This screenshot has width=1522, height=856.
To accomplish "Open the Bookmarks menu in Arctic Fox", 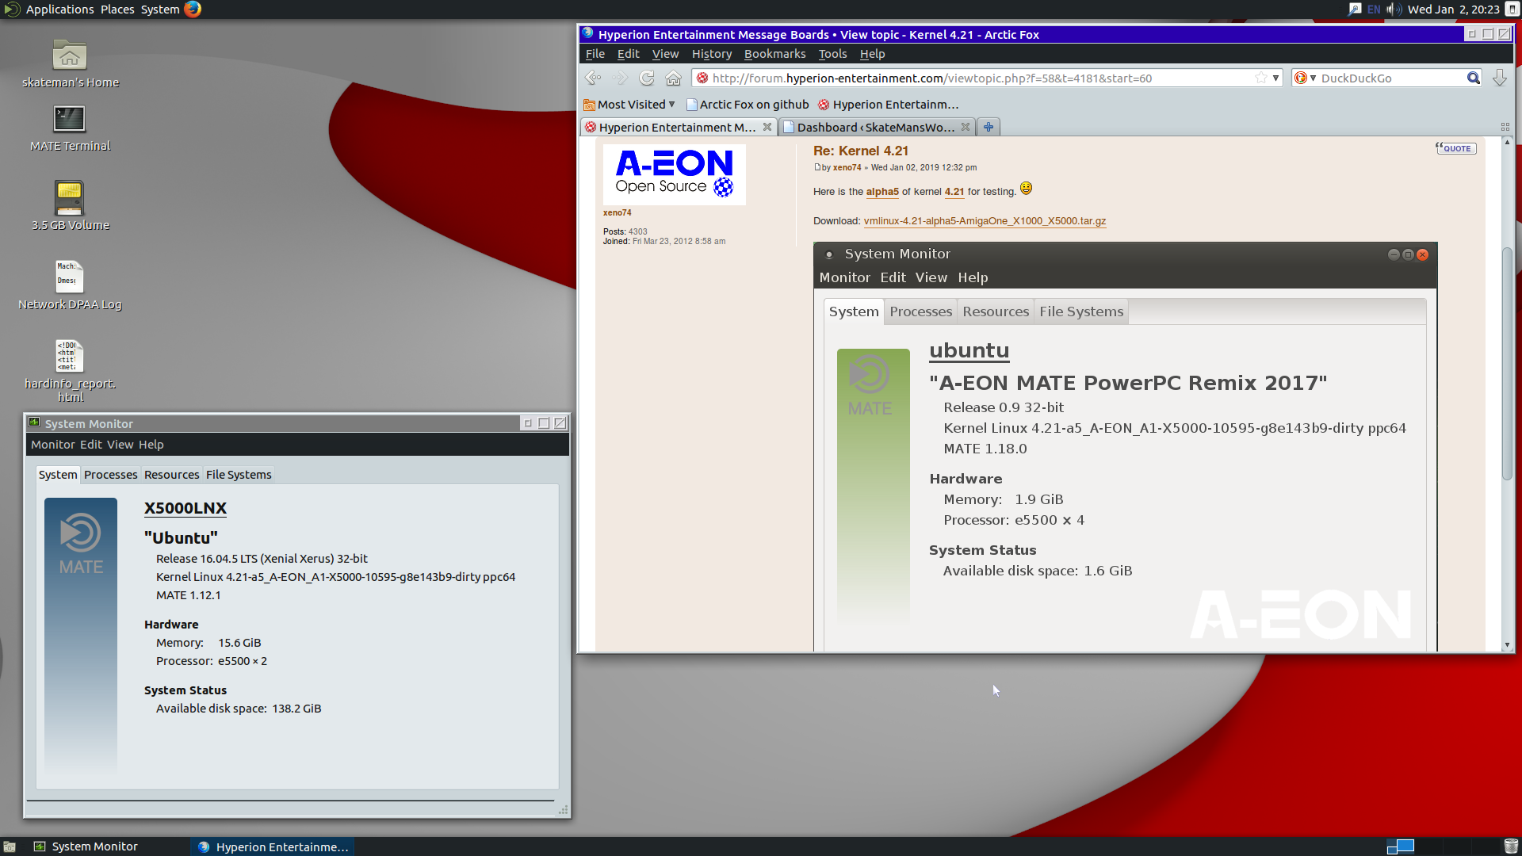I will click(x=774, y=54).
